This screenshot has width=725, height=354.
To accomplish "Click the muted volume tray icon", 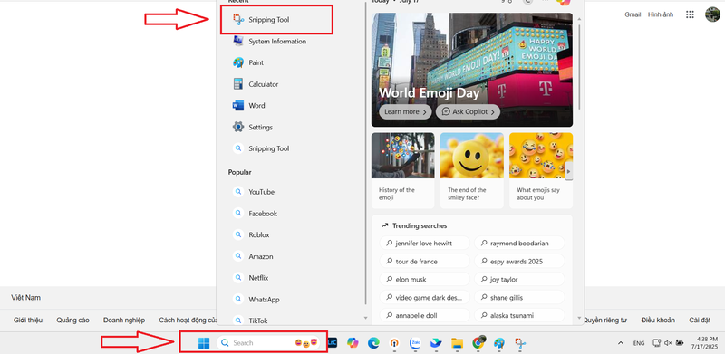I will [668, 343].
